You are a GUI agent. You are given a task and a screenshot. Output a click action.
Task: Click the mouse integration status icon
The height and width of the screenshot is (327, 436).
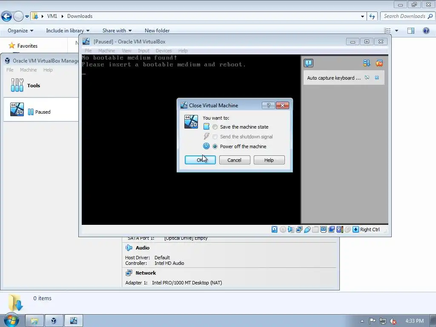tap(347, 229)
